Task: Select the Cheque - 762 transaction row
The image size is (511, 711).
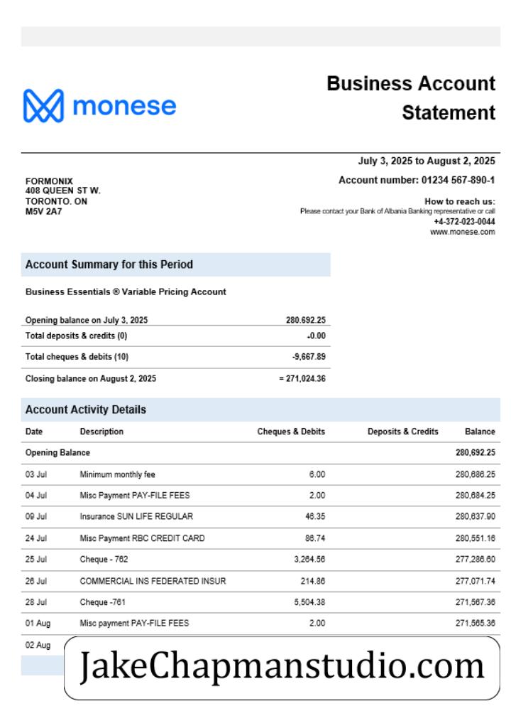Action: tap(260, 559)
